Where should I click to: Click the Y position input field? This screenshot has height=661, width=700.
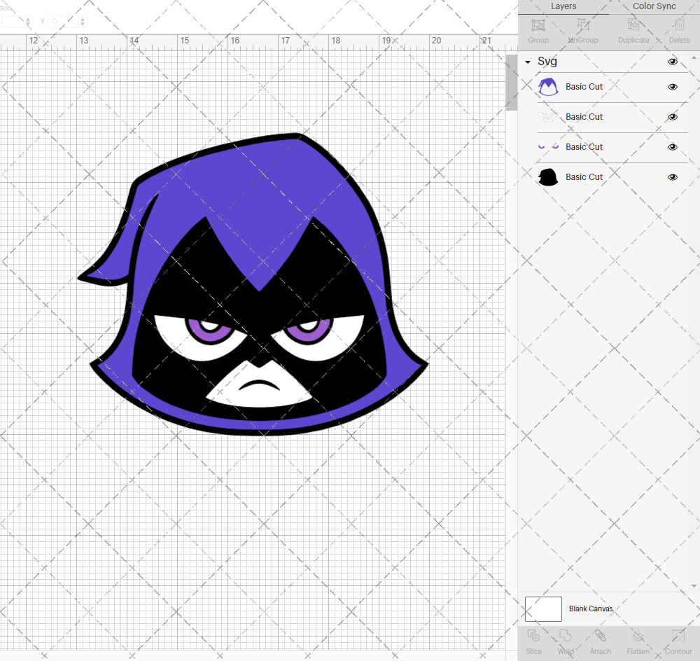coord(63,21)
